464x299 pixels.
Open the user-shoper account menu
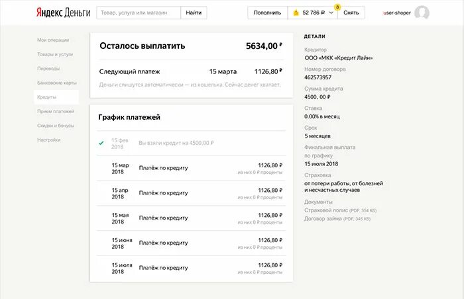coord(398,13)
